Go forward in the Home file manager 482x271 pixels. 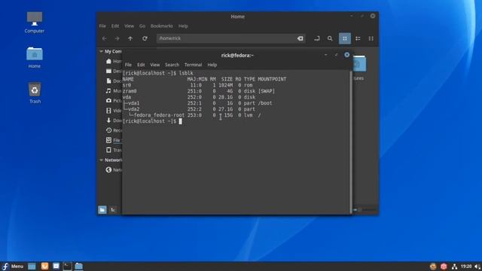(117, 38)
